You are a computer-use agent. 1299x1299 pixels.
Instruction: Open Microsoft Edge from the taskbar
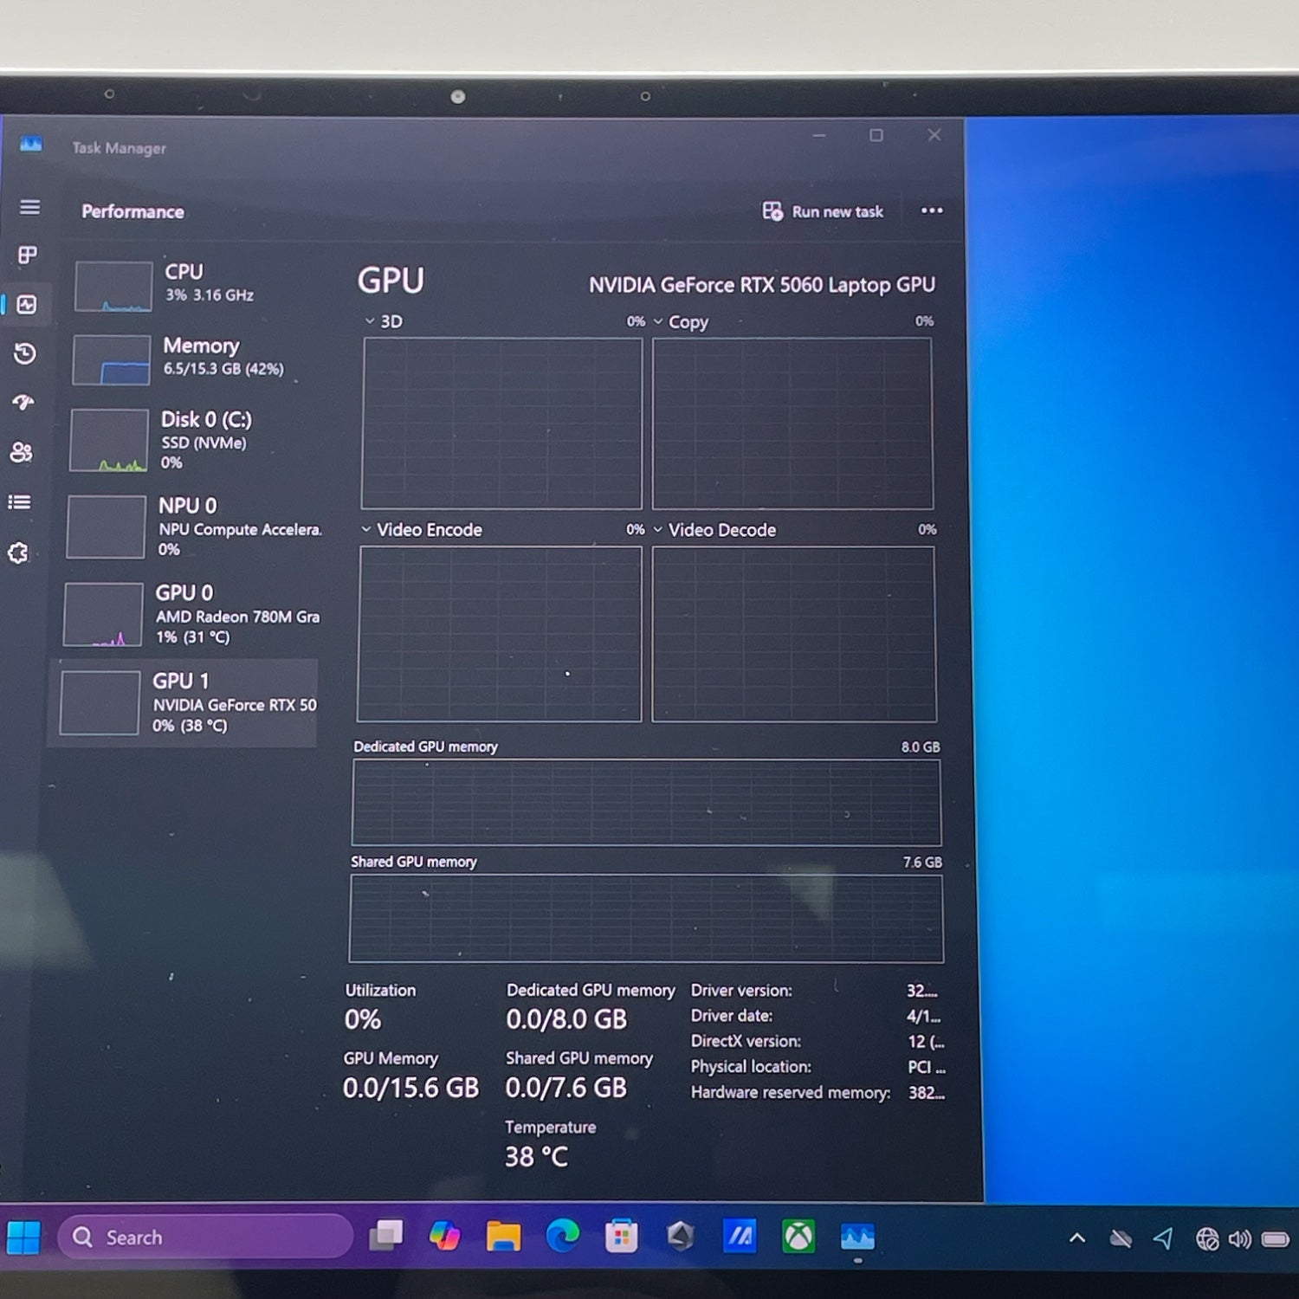click(x=563, y=1236)
